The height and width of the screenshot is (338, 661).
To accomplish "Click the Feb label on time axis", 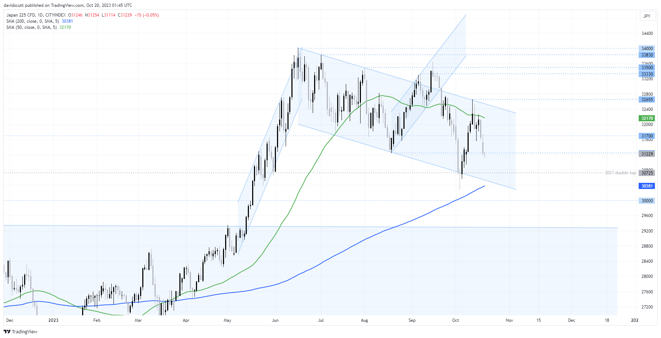I will coord(97,320).
